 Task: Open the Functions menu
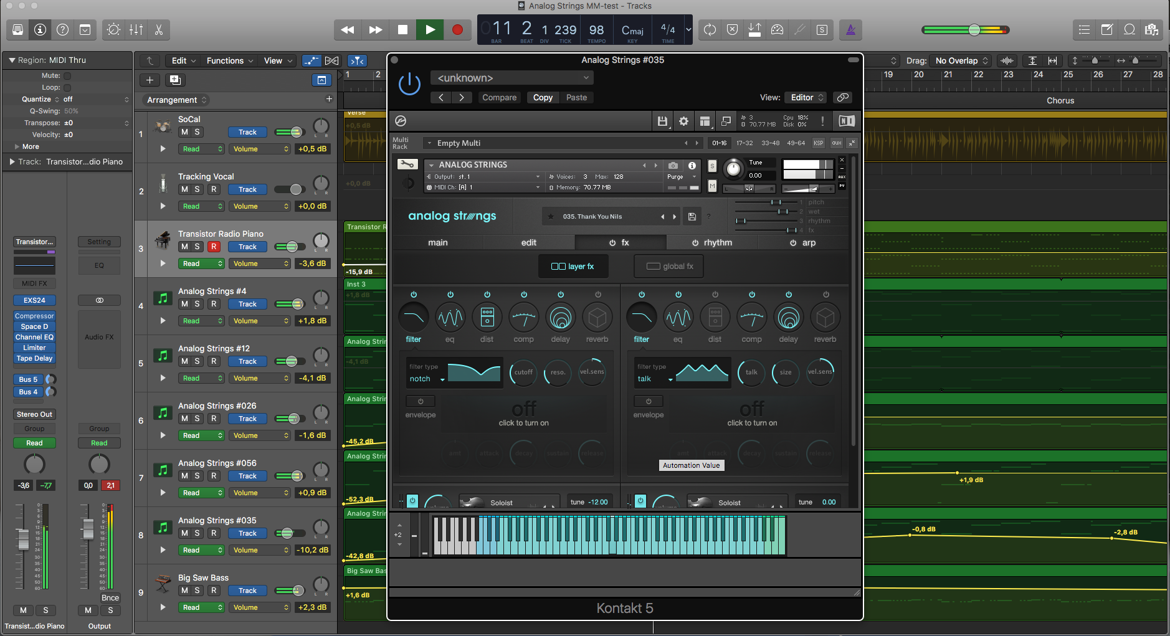230,60
